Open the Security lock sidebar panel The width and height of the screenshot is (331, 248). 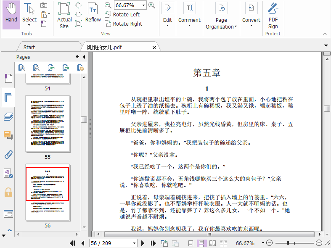[x=8, y=193]
